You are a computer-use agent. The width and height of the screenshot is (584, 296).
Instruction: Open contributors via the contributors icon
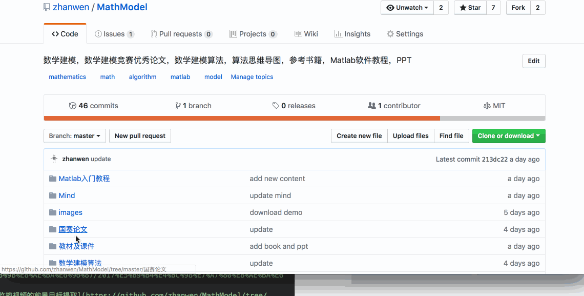372,106
